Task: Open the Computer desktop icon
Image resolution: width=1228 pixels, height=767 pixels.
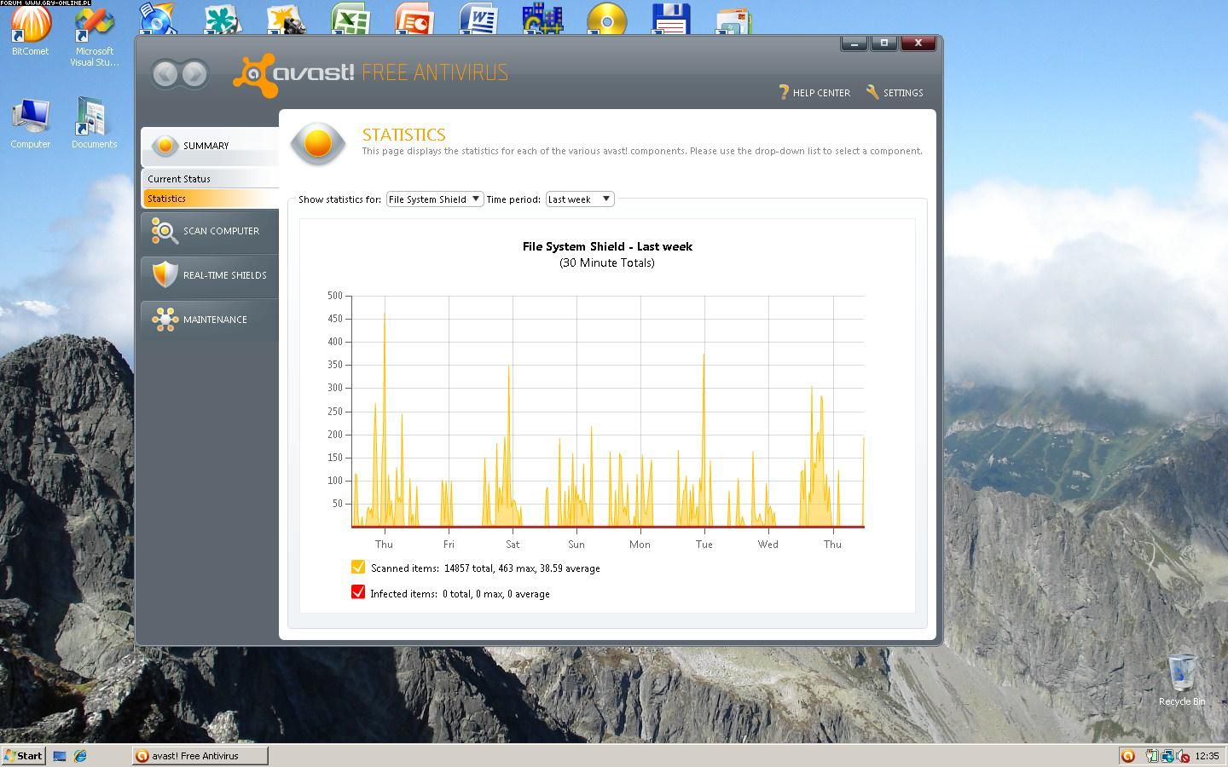Action: click(x=31, y=124)
